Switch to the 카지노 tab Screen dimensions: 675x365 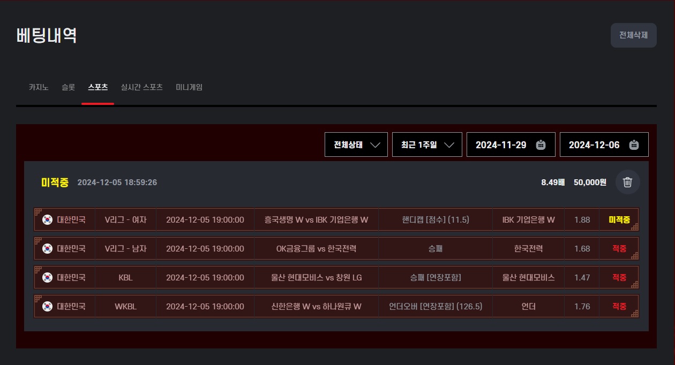39,87
